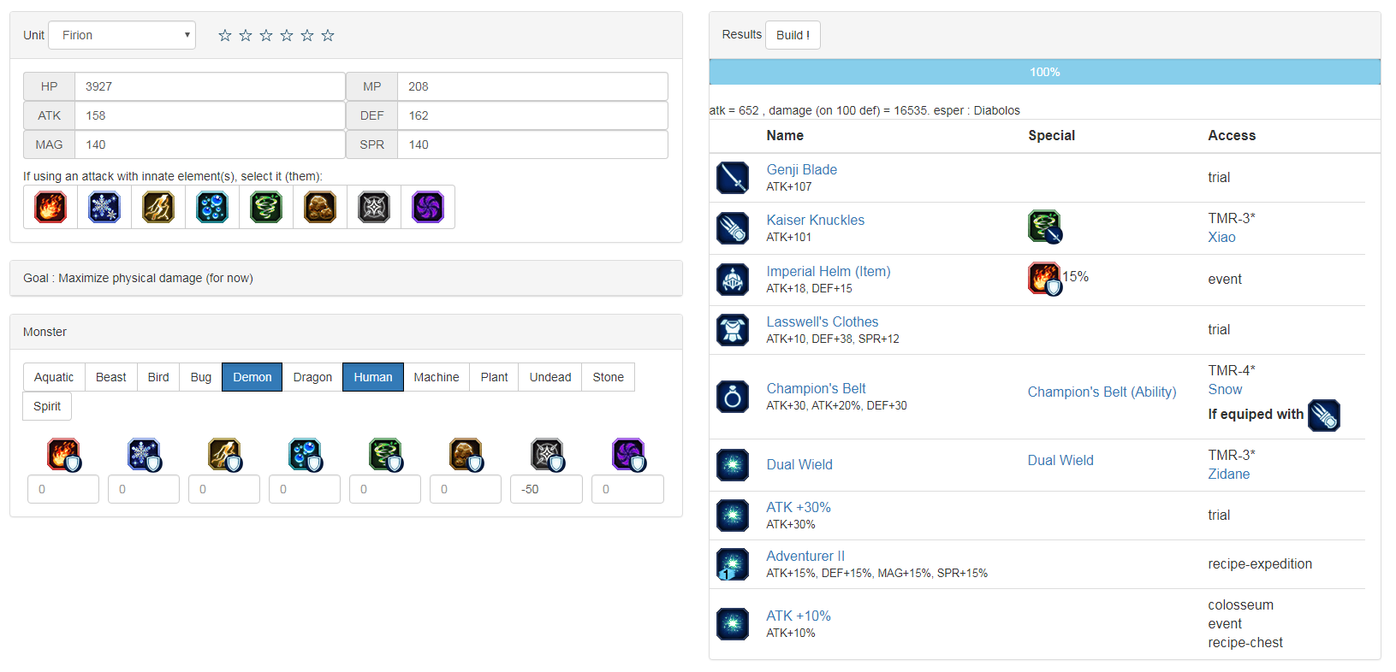Open the Adventurer II link
This screenshot has height=672, width=1396.
(x=805, y=556)
